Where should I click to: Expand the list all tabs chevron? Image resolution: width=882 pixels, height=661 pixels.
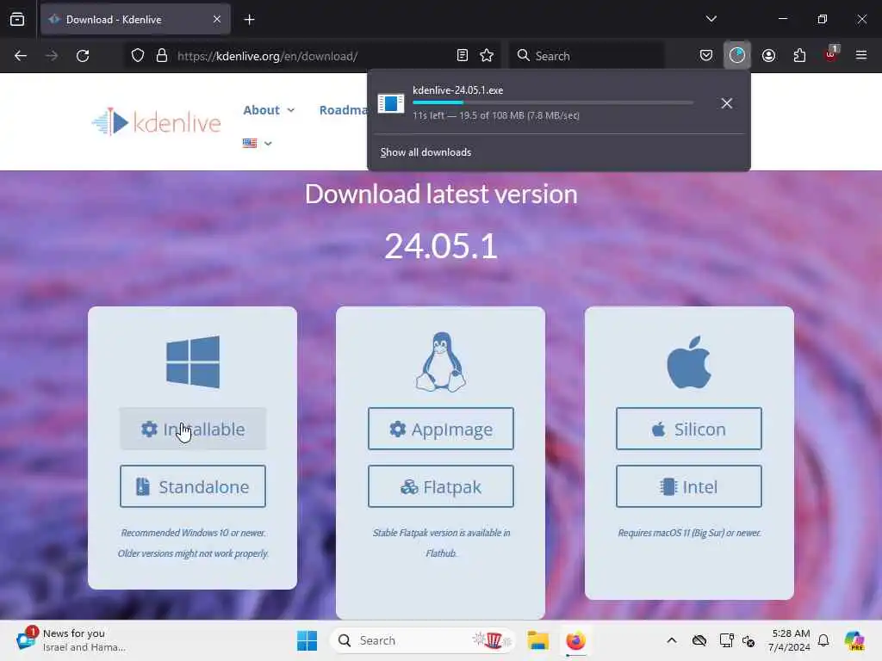pos(711,19)
